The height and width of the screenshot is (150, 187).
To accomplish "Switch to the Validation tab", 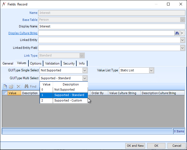I will [x=52, y=63].
